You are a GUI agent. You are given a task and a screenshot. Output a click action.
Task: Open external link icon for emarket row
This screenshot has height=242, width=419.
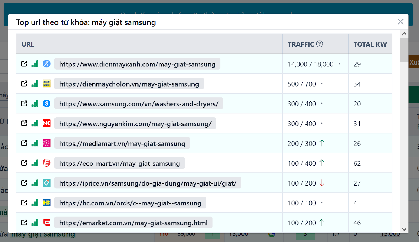click(24, 223)
